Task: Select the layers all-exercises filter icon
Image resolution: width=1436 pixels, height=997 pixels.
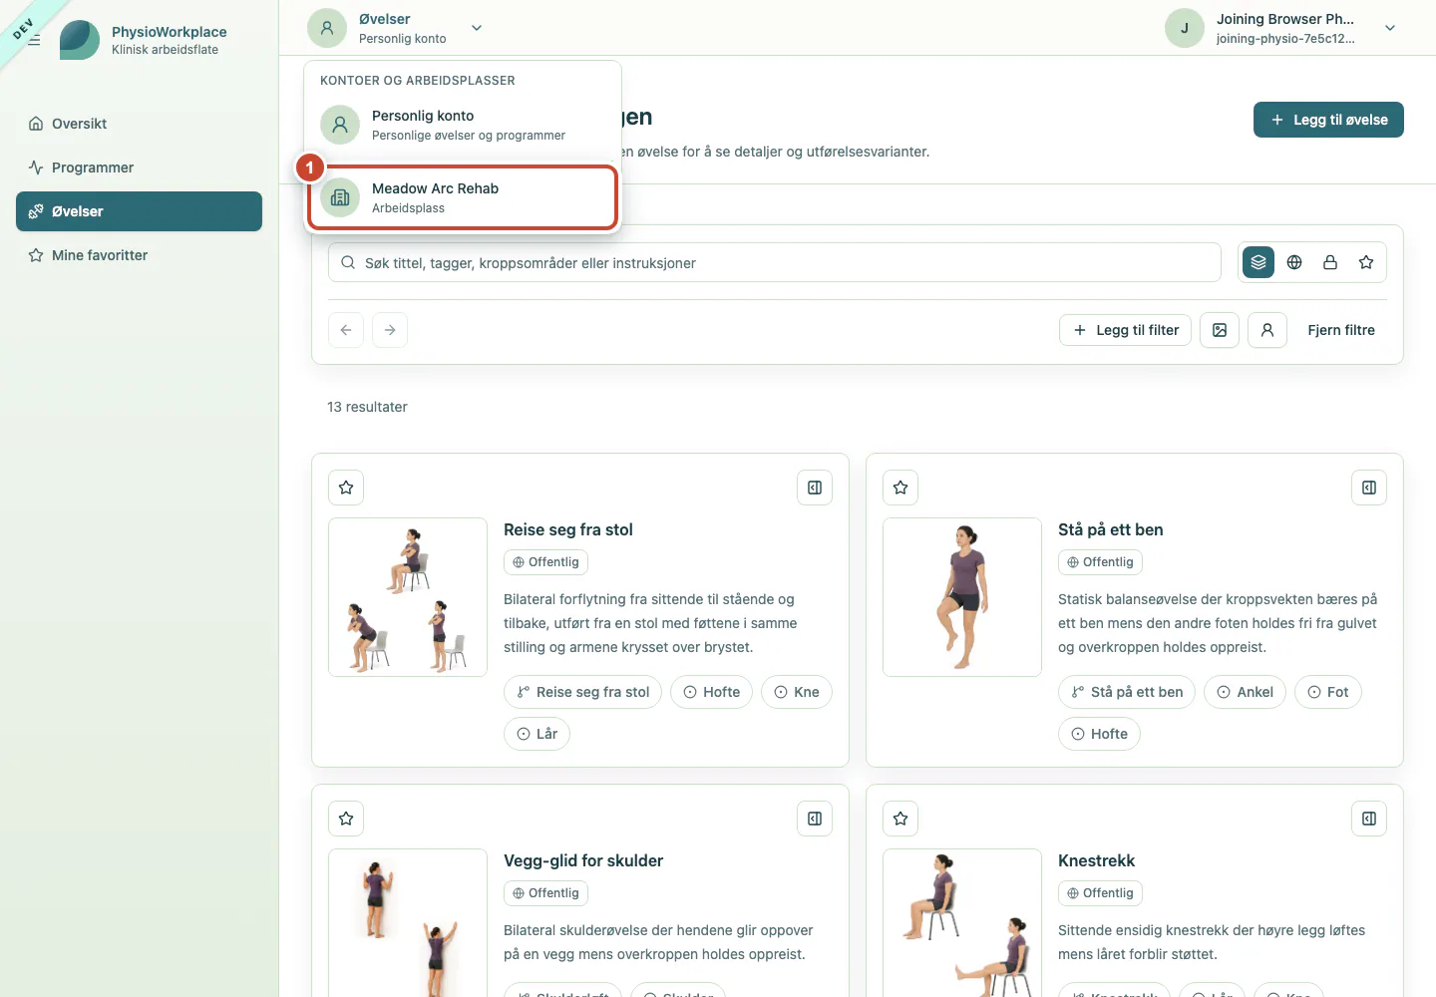Action: (x=1258, y=262)
